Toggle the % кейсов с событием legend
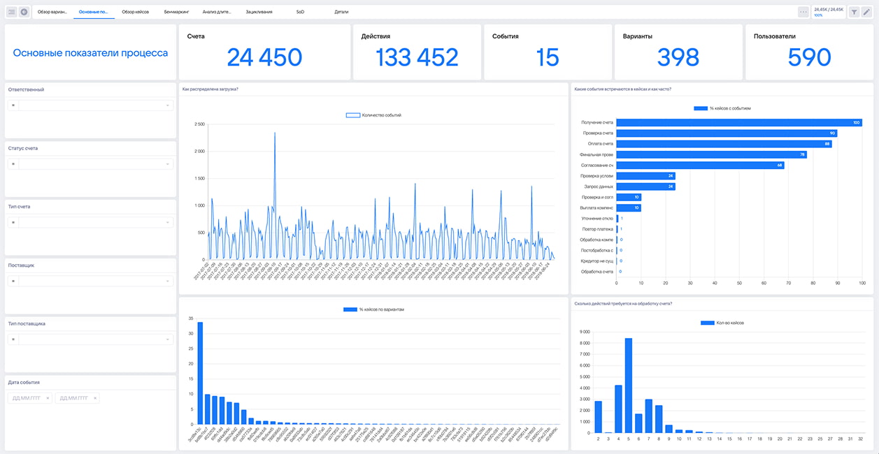 722,108
